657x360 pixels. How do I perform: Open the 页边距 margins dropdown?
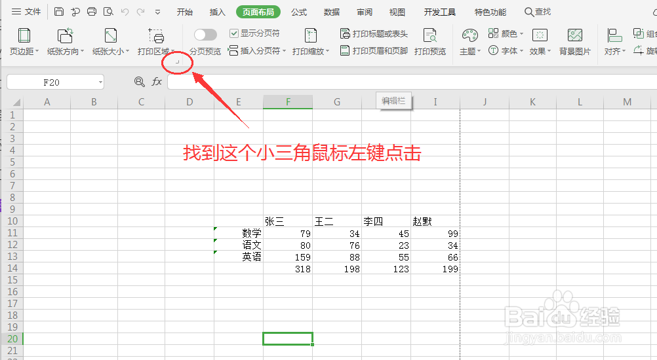click(24, 42)
